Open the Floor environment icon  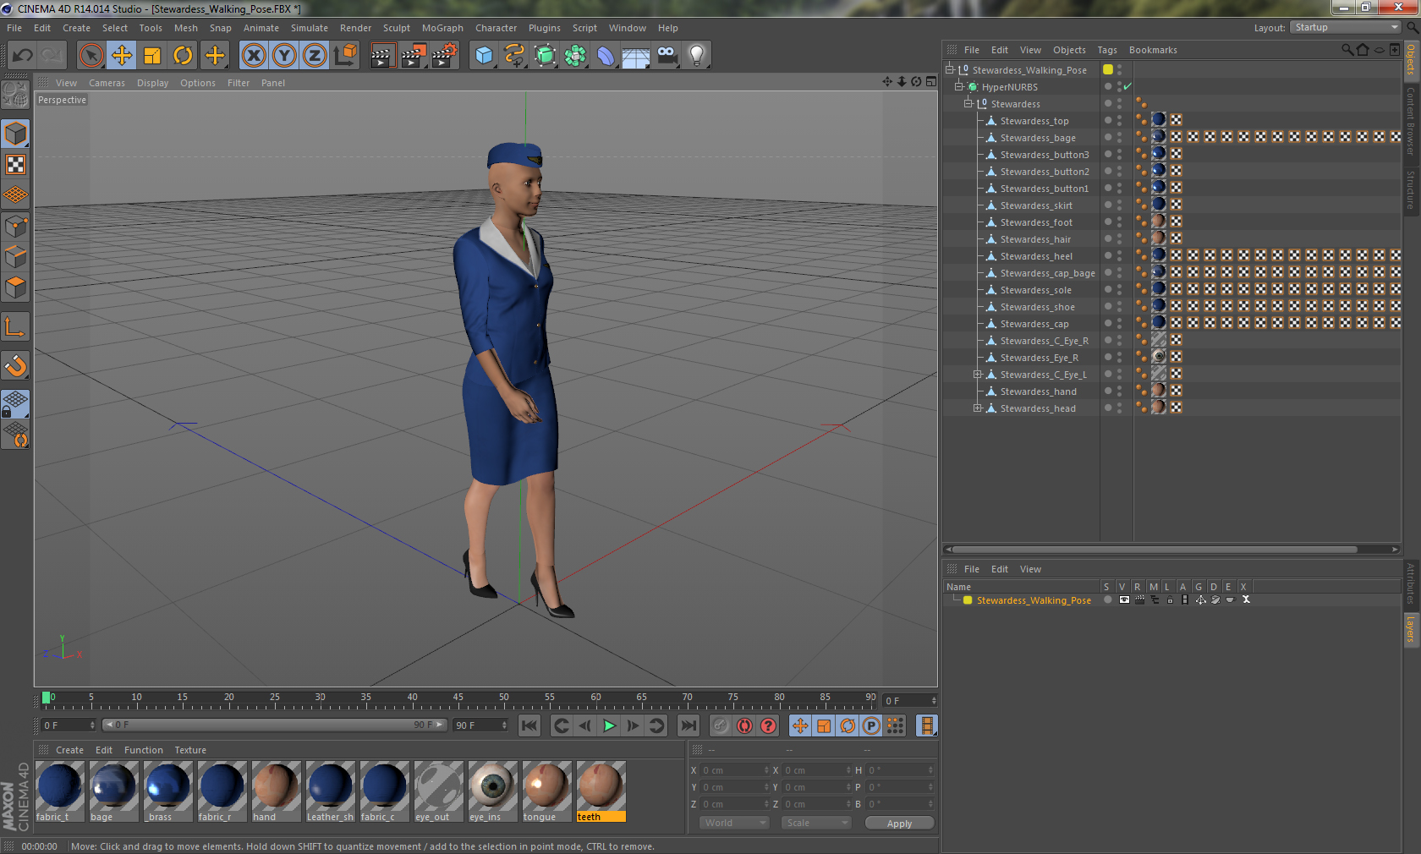click(x=636, y=56)
